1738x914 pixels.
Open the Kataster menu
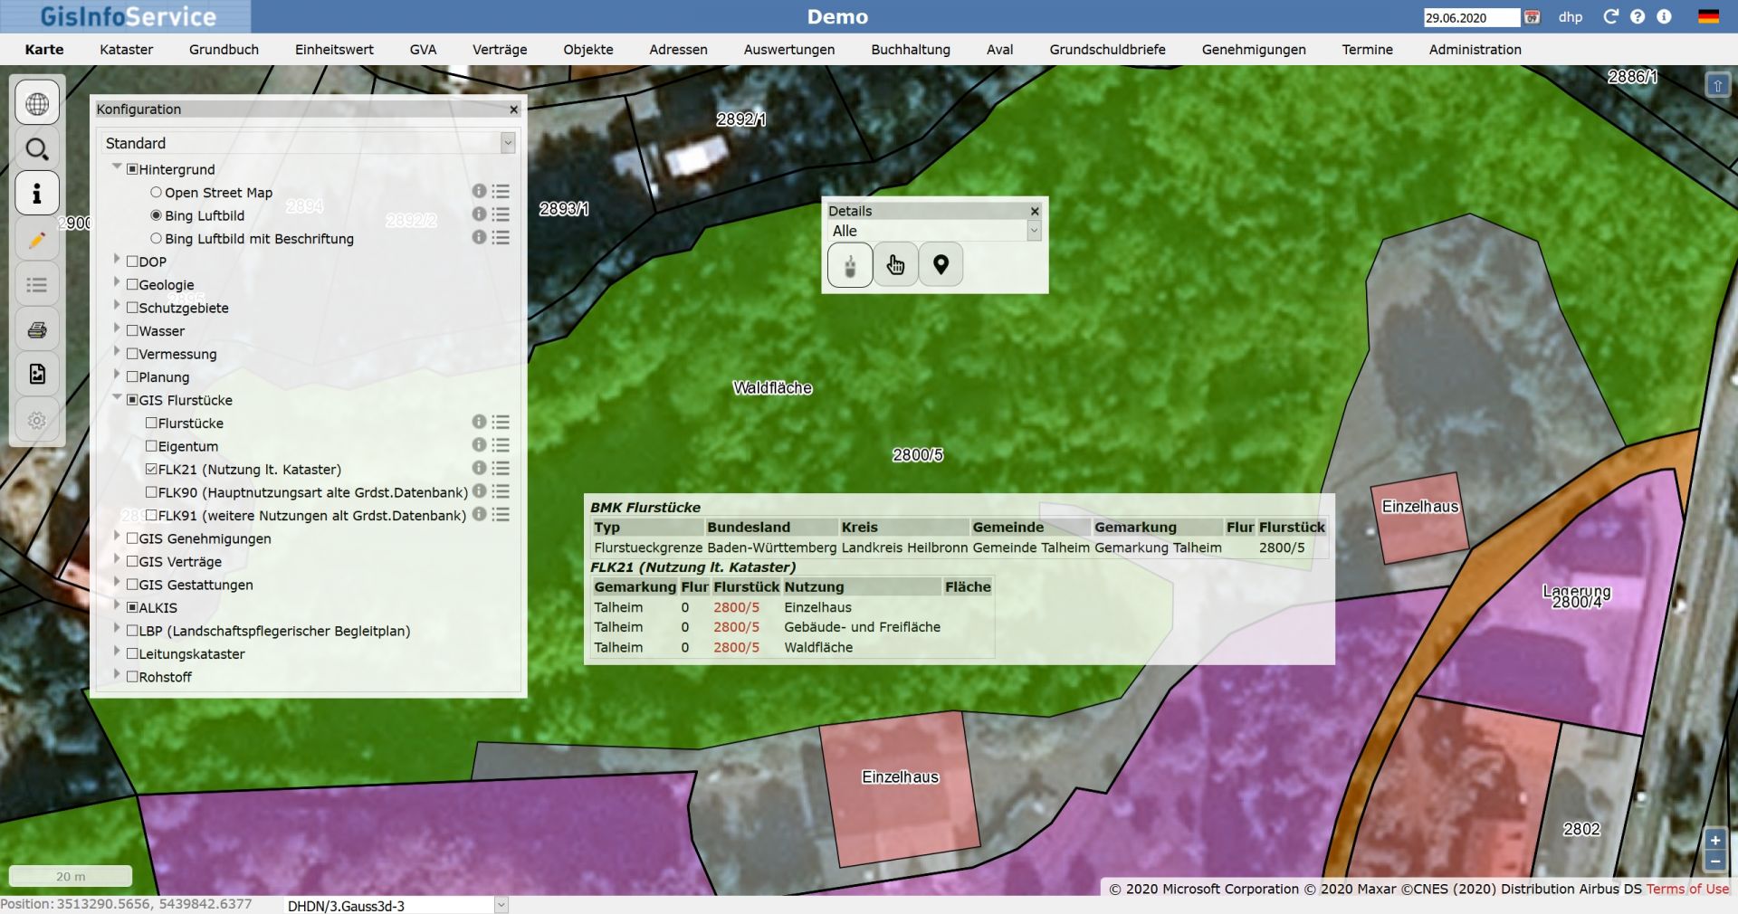[x=126, y=50]
